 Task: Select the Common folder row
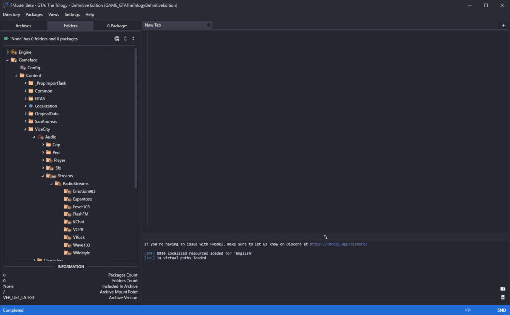(x=40, y=91)
